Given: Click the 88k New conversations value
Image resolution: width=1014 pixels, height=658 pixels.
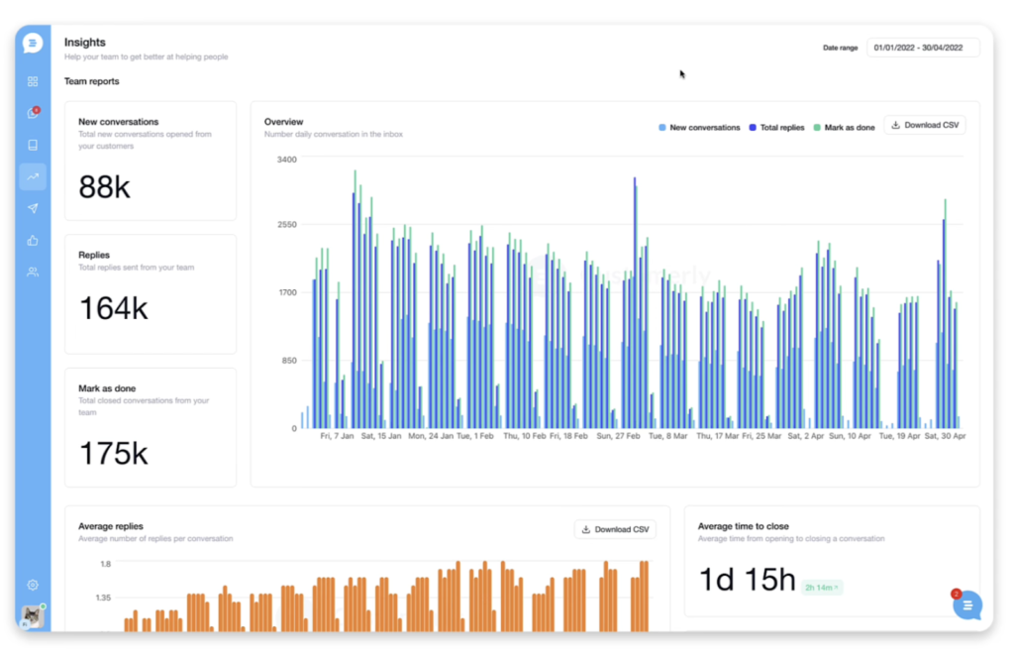Looking at the screenshot, I should pyautogui.click(x=104, y=187).
